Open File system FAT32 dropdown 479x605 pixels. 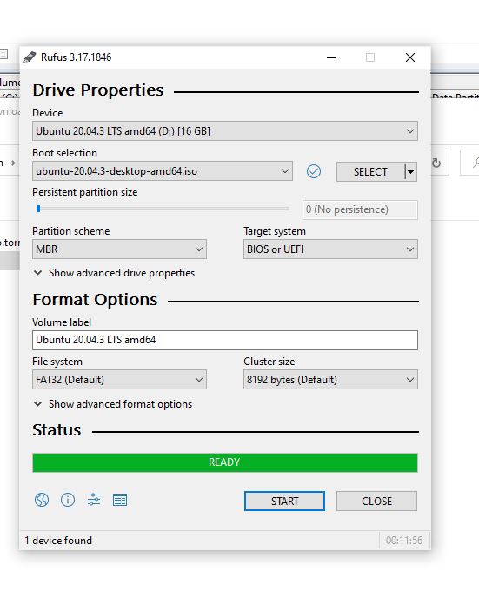pos(119,380)
